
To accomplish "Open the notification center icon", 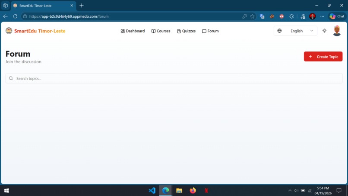I will tap(339, 190).
